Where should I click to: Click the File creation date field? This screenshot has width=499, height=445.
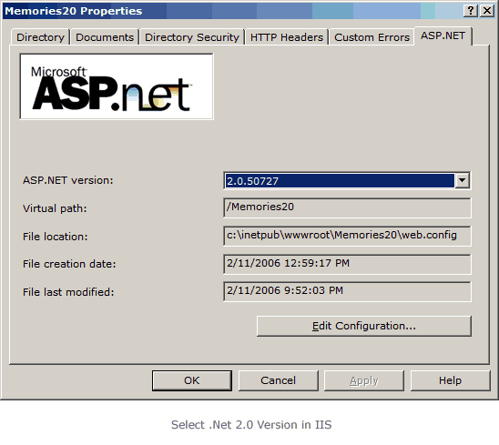[347, 264]
